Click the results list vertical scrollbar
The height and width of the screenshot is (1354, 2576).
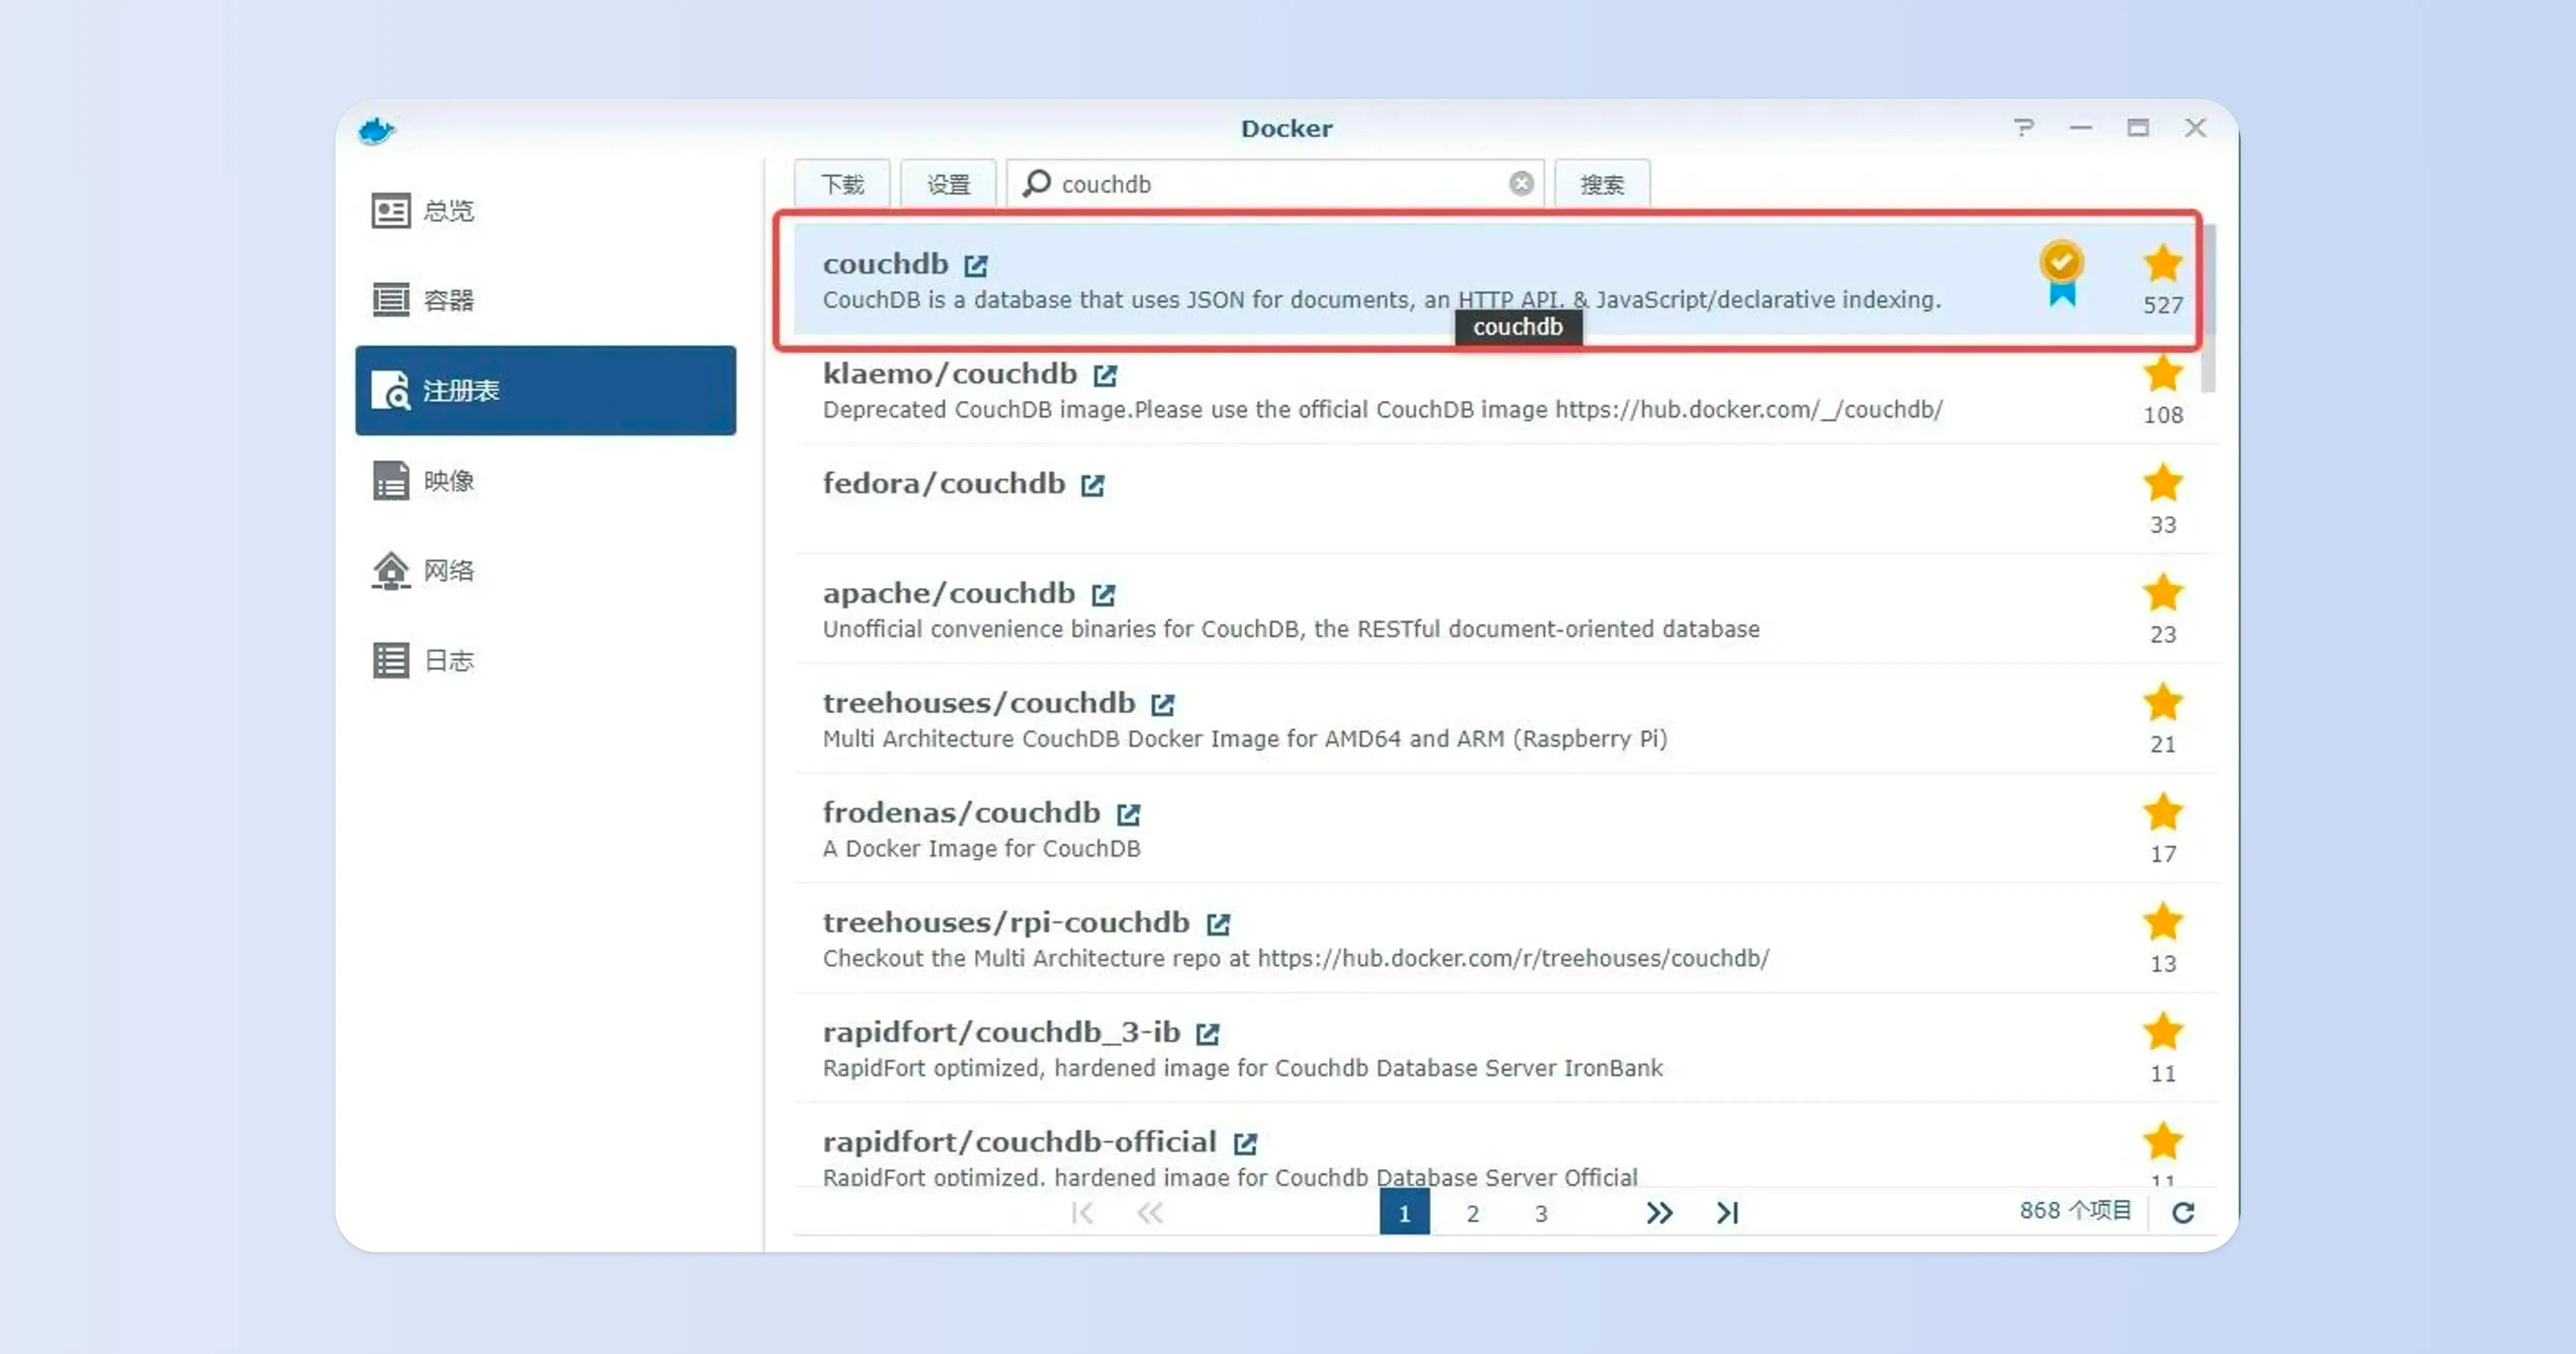pyautogui.click(x=2209, y=309)
